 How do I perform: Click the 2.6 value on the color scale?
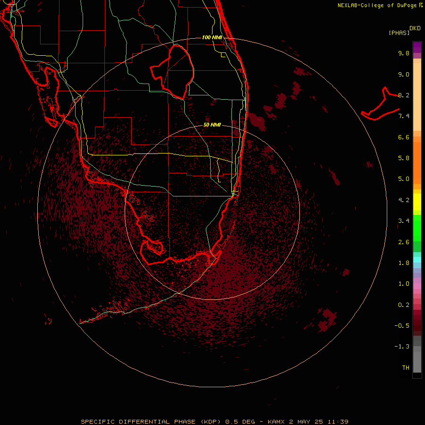(x=404, y=242)
